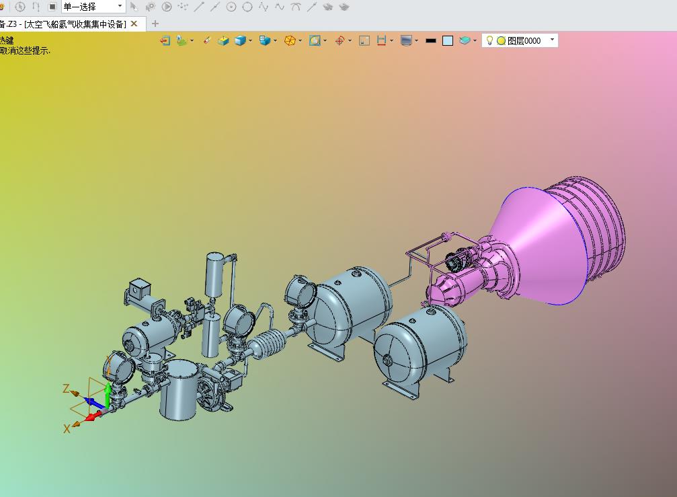Expand the dimension measure dropdown arrow

[391, 41]
